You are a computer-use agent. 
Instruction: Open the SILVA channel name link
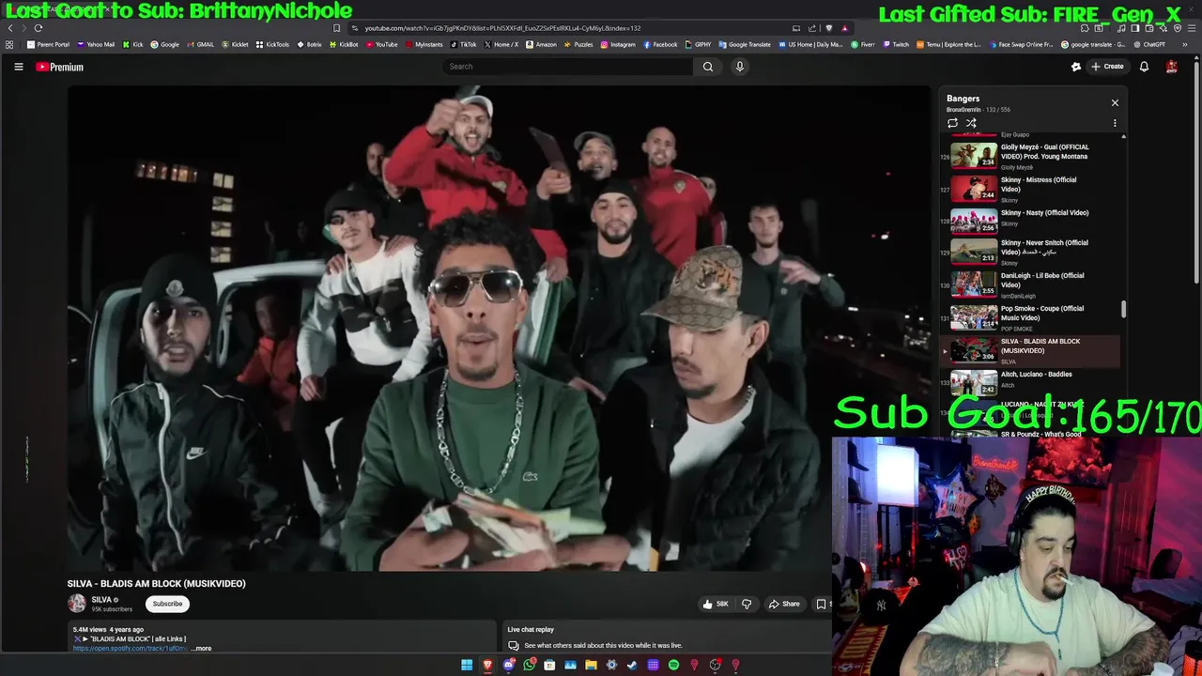coord(101,600)
